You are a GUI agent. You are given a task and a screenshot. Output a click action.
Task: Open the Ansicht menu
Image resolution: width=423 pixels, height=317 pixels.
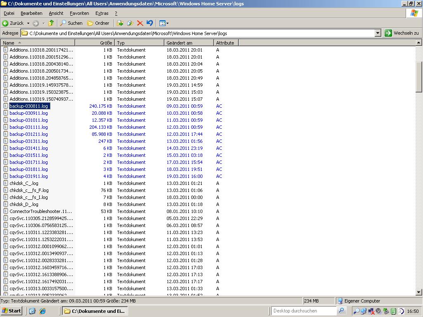[x=56, y=13]
